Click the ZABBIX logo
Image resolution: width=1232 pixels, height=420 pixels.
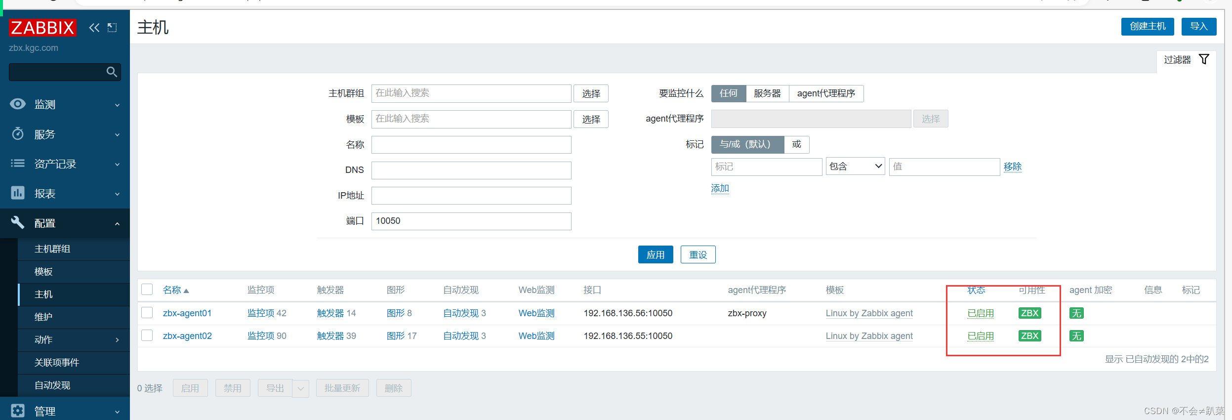(x=42, y=28)
